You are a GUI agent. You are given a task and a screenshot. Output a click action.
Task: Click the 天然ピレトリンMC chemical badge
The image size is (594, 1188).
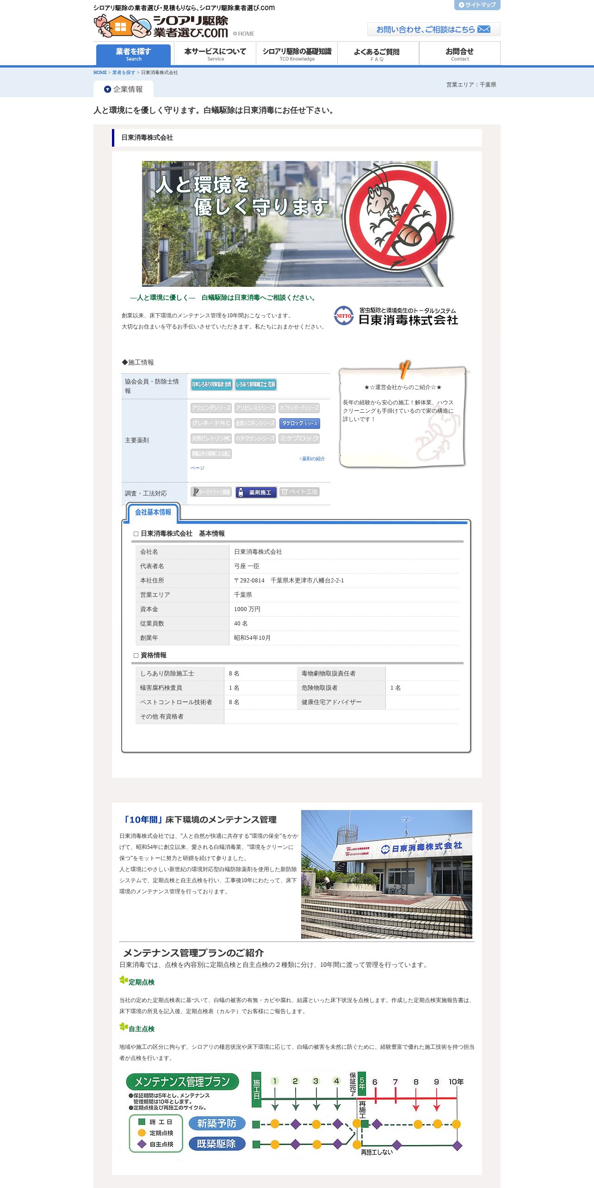211,439
